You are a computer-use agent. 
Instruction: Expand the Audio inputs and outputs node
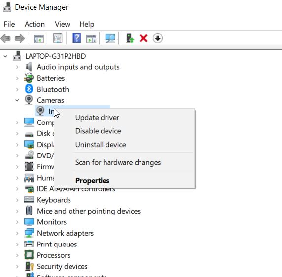pos(17,67)
